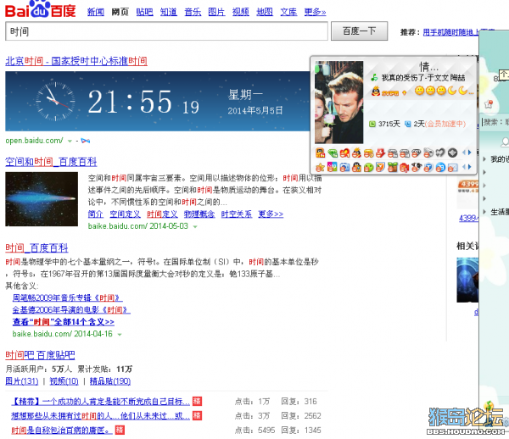Screen dimensions: 509x439
Task: Switch to the 贴吧 tab
Action: coord(144,12)
